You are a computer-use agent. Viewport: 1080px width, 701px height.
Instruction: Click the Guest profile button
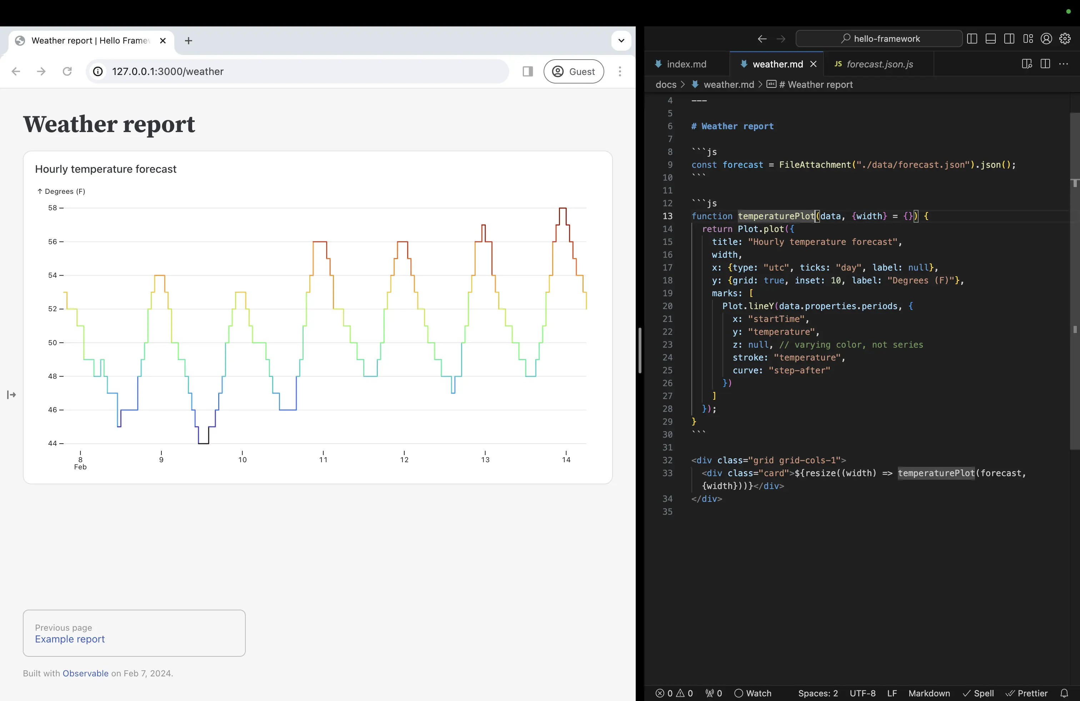pyautogui.click(x=574, y=71)
